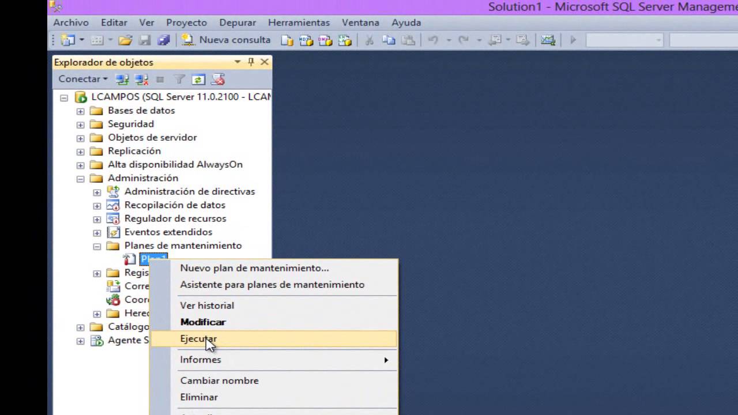The image size is (738, 415).
Task: Click the Analysis Services XMLA Query icon
Action: [x=345, y=40]
